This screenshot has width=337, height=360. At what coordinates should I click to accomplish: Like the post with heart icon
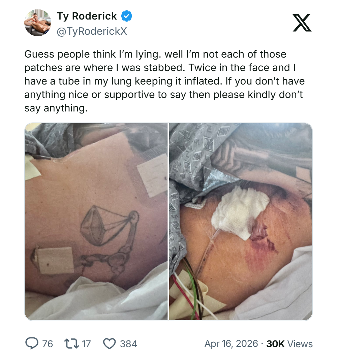109,343
